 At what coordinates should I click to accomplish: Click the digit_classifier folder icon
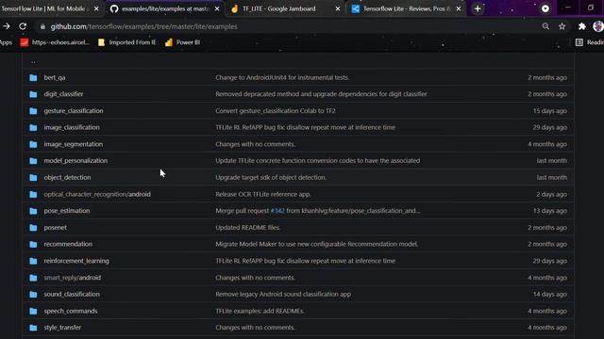(x=34, y=94)
